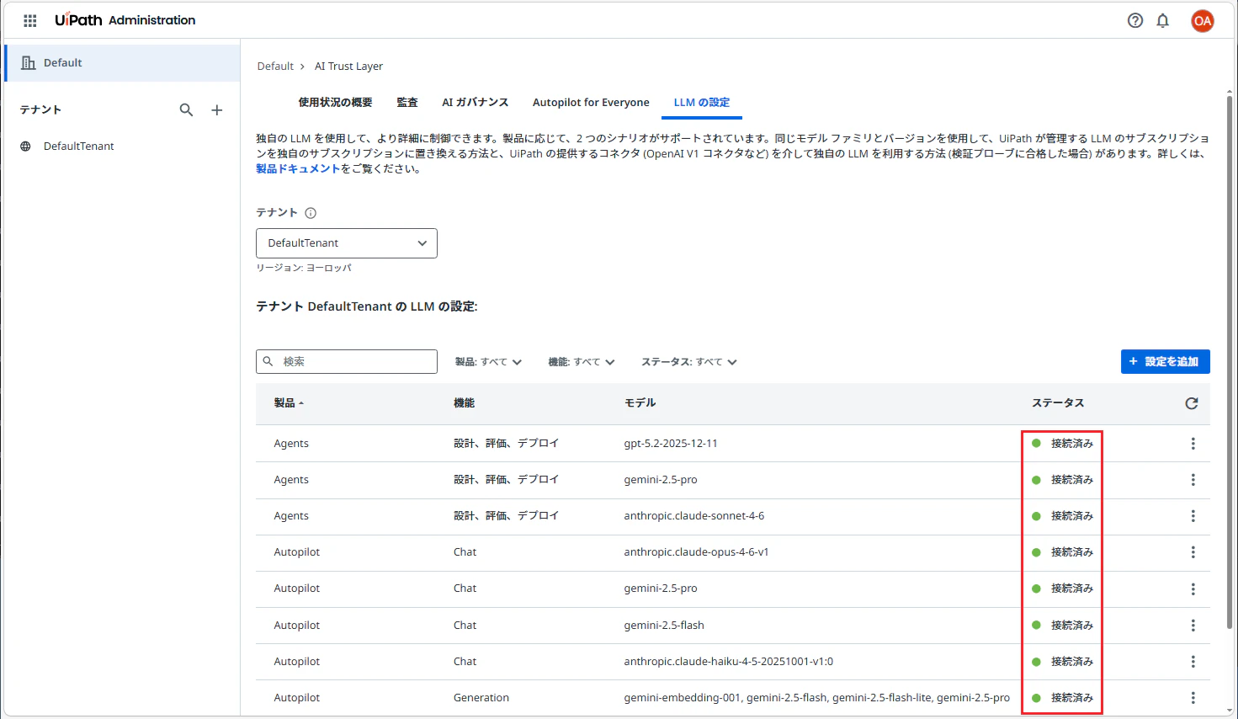1238x719 pixels.
Task: Click the ステータス column header
Action: [x=1058, y=403]
